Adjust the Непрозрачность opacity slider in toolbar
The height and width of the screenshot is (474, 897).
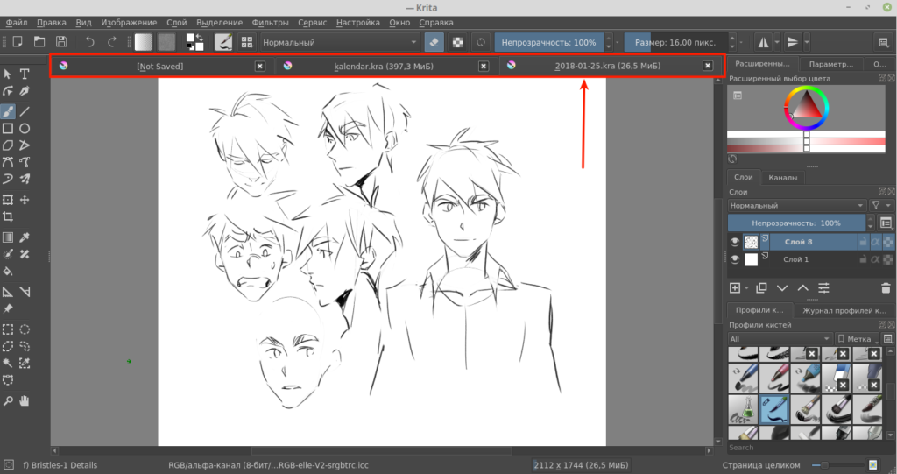coord(548,42)
